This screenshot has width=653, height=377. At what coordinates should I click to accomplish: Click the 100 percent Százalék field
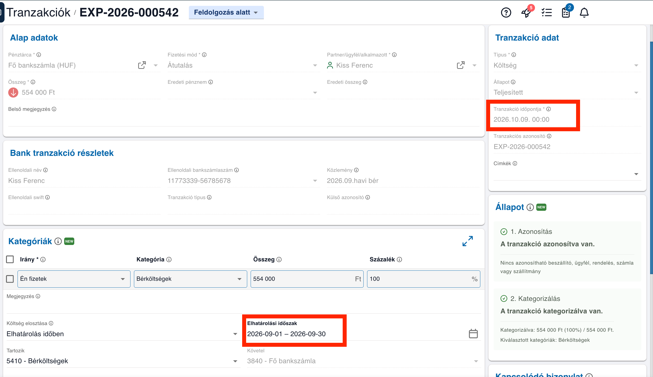[424, 279]
